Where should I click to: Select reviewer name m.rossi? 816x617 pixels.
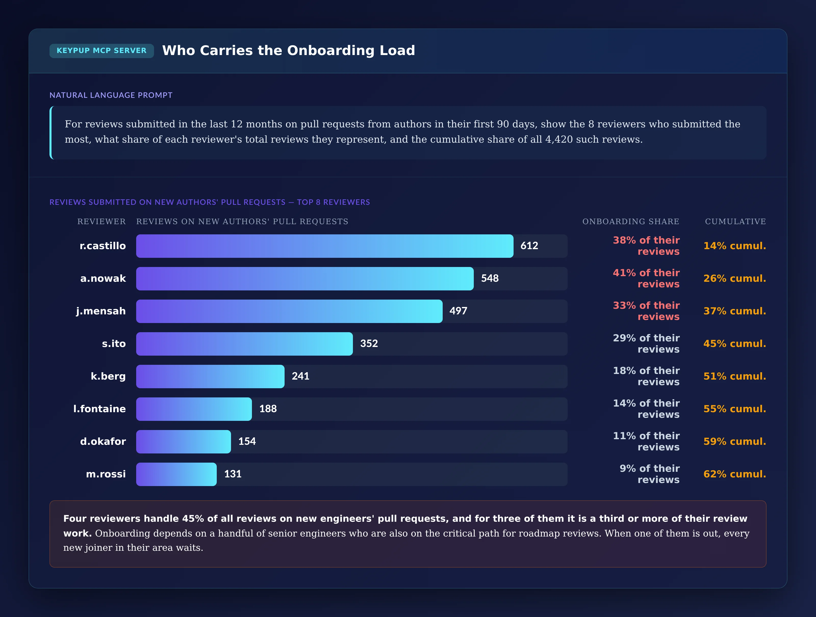click(106, 474)
